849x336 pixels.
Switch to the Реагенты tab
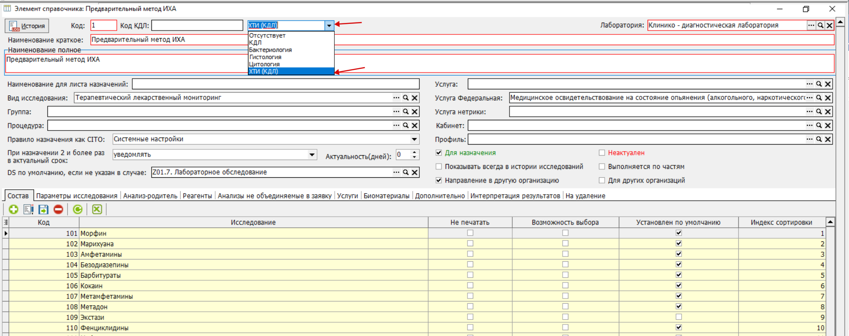click(x=197, y=196)
